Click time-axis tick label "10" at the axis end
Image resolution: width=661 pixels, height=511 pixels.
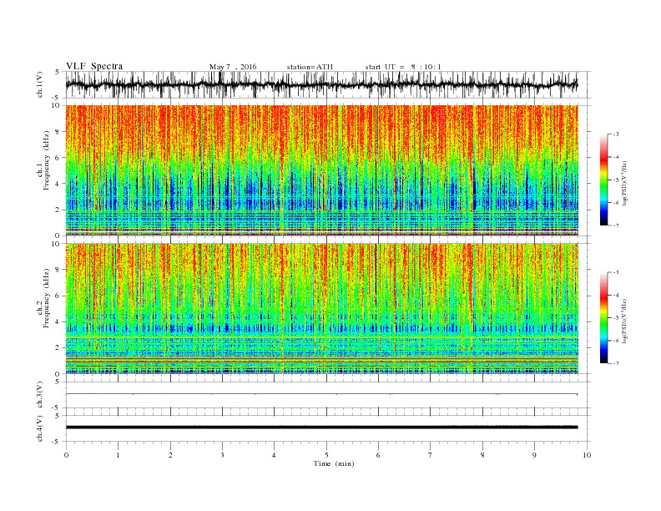[x=587, y=455]
